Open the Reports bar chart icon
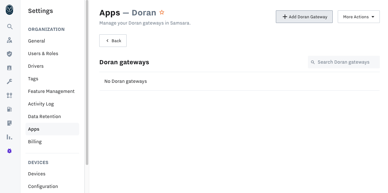This screenshot has height=193, width=388. pos(9,137)
